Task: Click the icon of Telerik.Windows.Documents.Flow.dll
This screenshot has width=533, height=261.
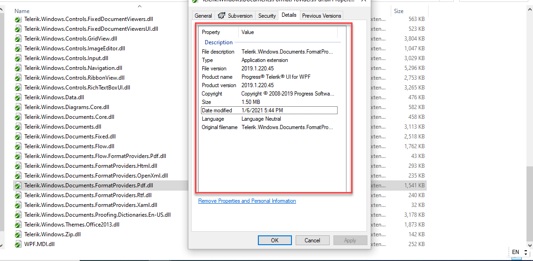Action: [x=18, y=147]
